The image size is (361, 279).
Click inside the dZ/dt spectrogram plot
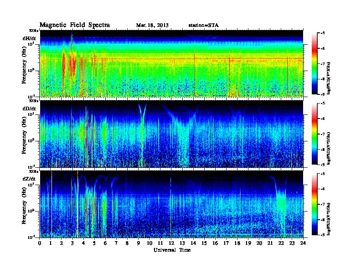pos(171,204)
